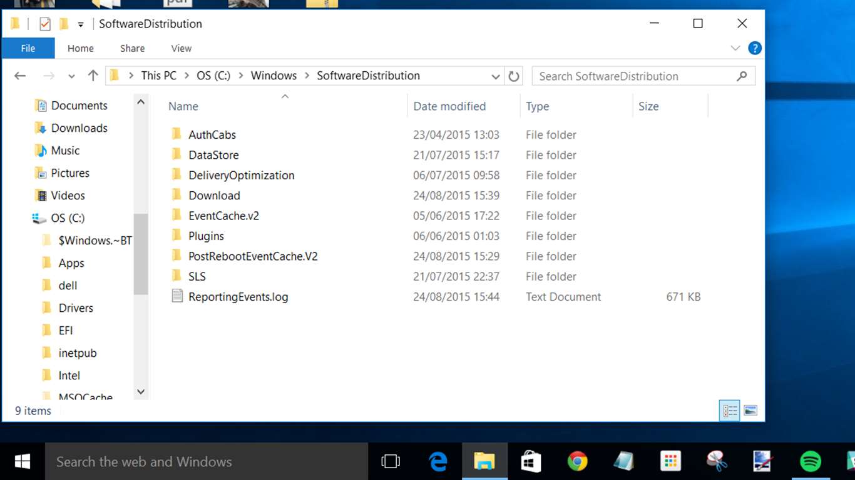Click the AuthCabs folder icon
855x480 pixels.
point(176,134)
